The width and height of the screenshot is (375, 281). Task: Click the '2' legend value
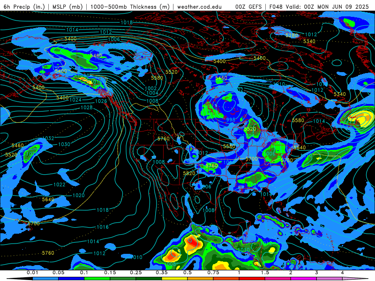[291, 273]
